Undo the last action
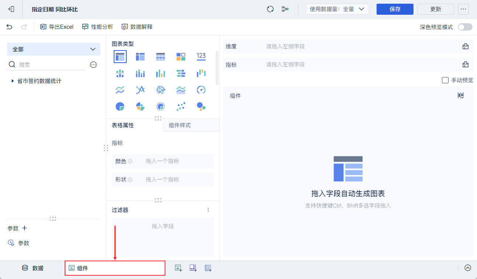The height and width of the screenshot is (279, 477). (10, 27)
